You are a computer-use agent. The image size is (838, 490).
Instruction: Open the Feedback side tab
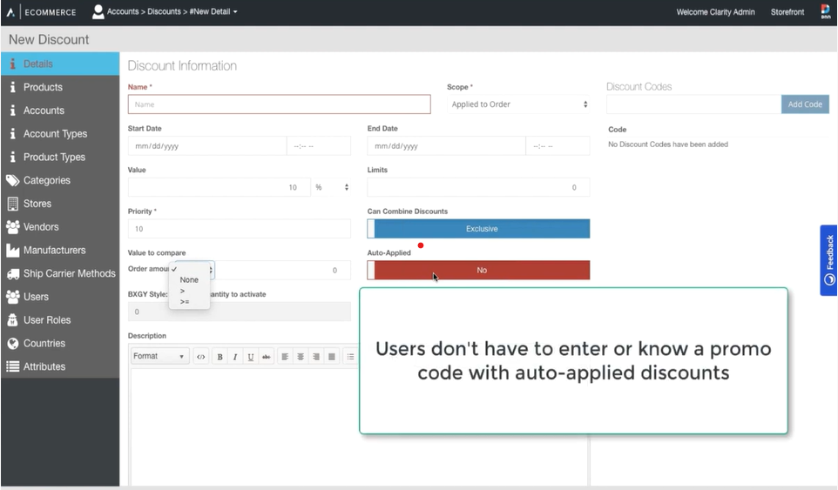click(829, 260)
